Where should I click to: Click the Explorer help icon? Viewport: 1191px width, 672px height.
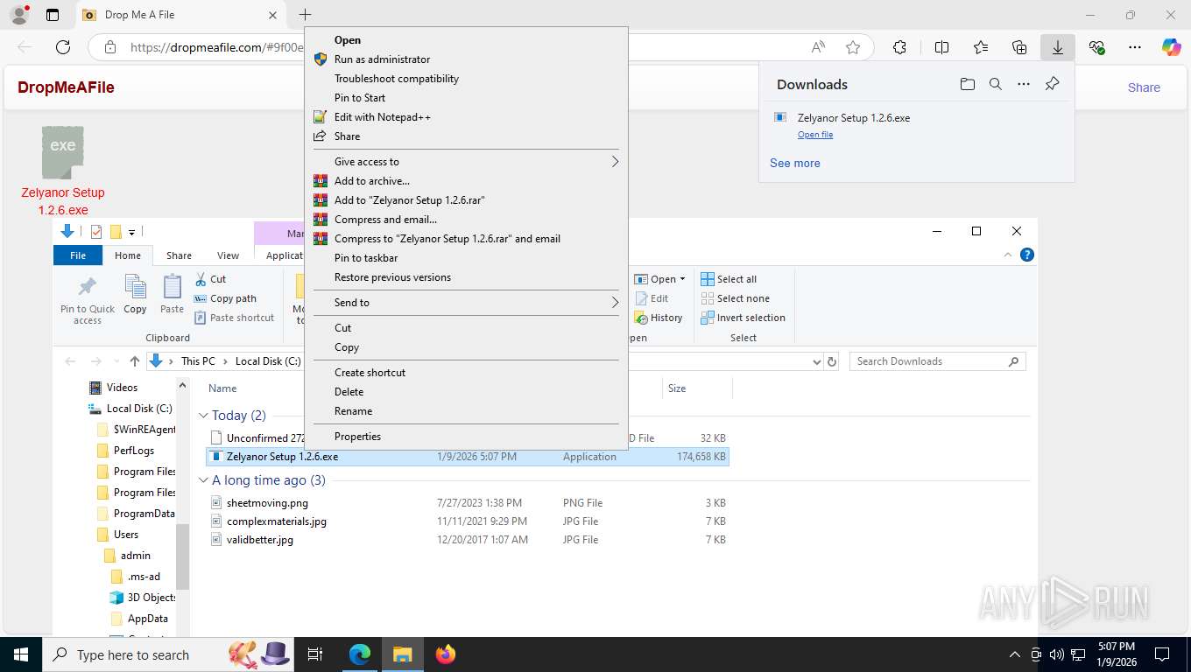1027,255
